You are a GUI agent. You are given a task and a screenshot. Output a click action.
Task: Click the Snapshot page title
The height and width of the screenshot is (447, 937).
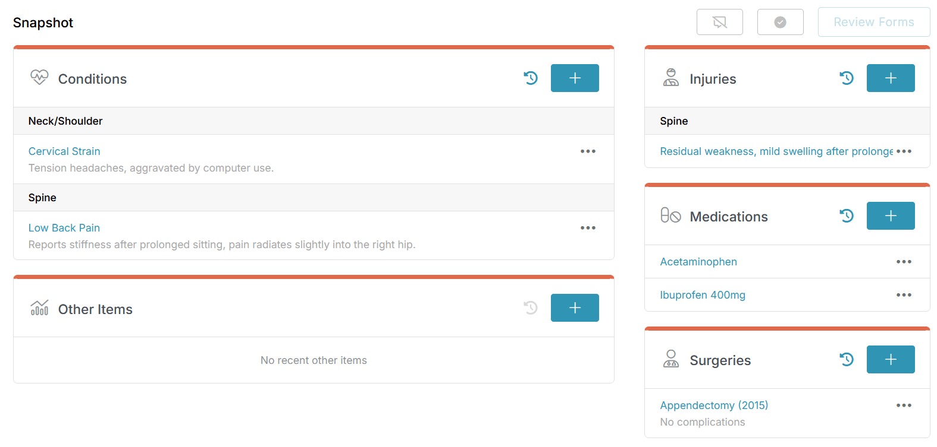pos(43,23)
